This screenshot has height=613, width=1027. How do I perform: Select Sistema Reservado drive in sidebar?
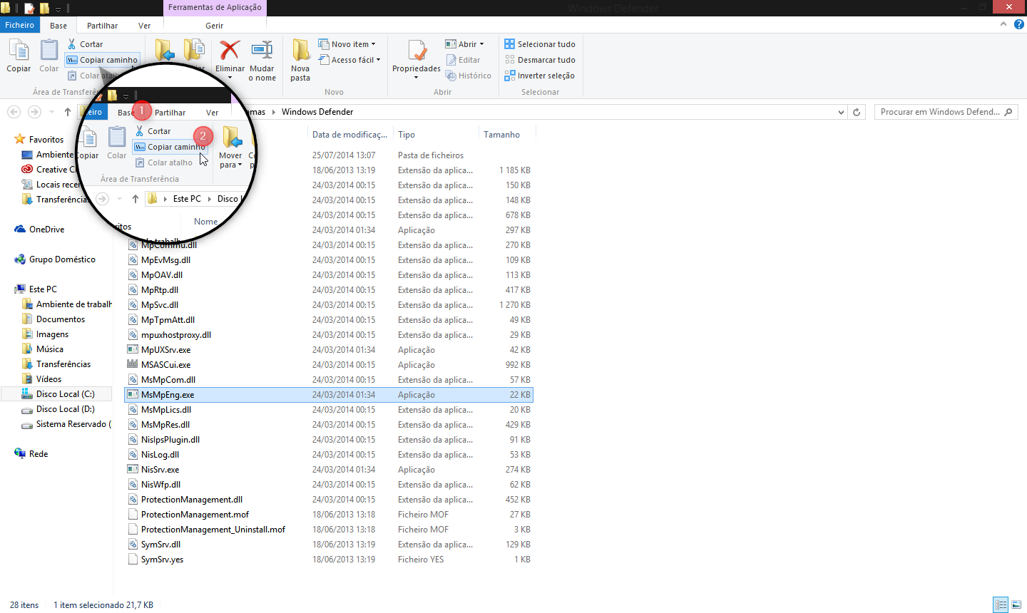click(x=66, y=424)
